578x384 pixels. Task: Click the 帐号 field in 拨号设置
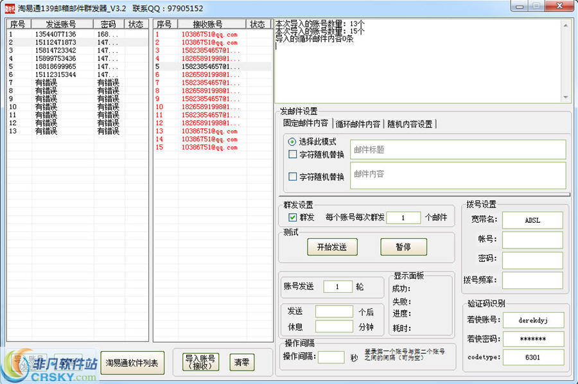tap(532, 240)
